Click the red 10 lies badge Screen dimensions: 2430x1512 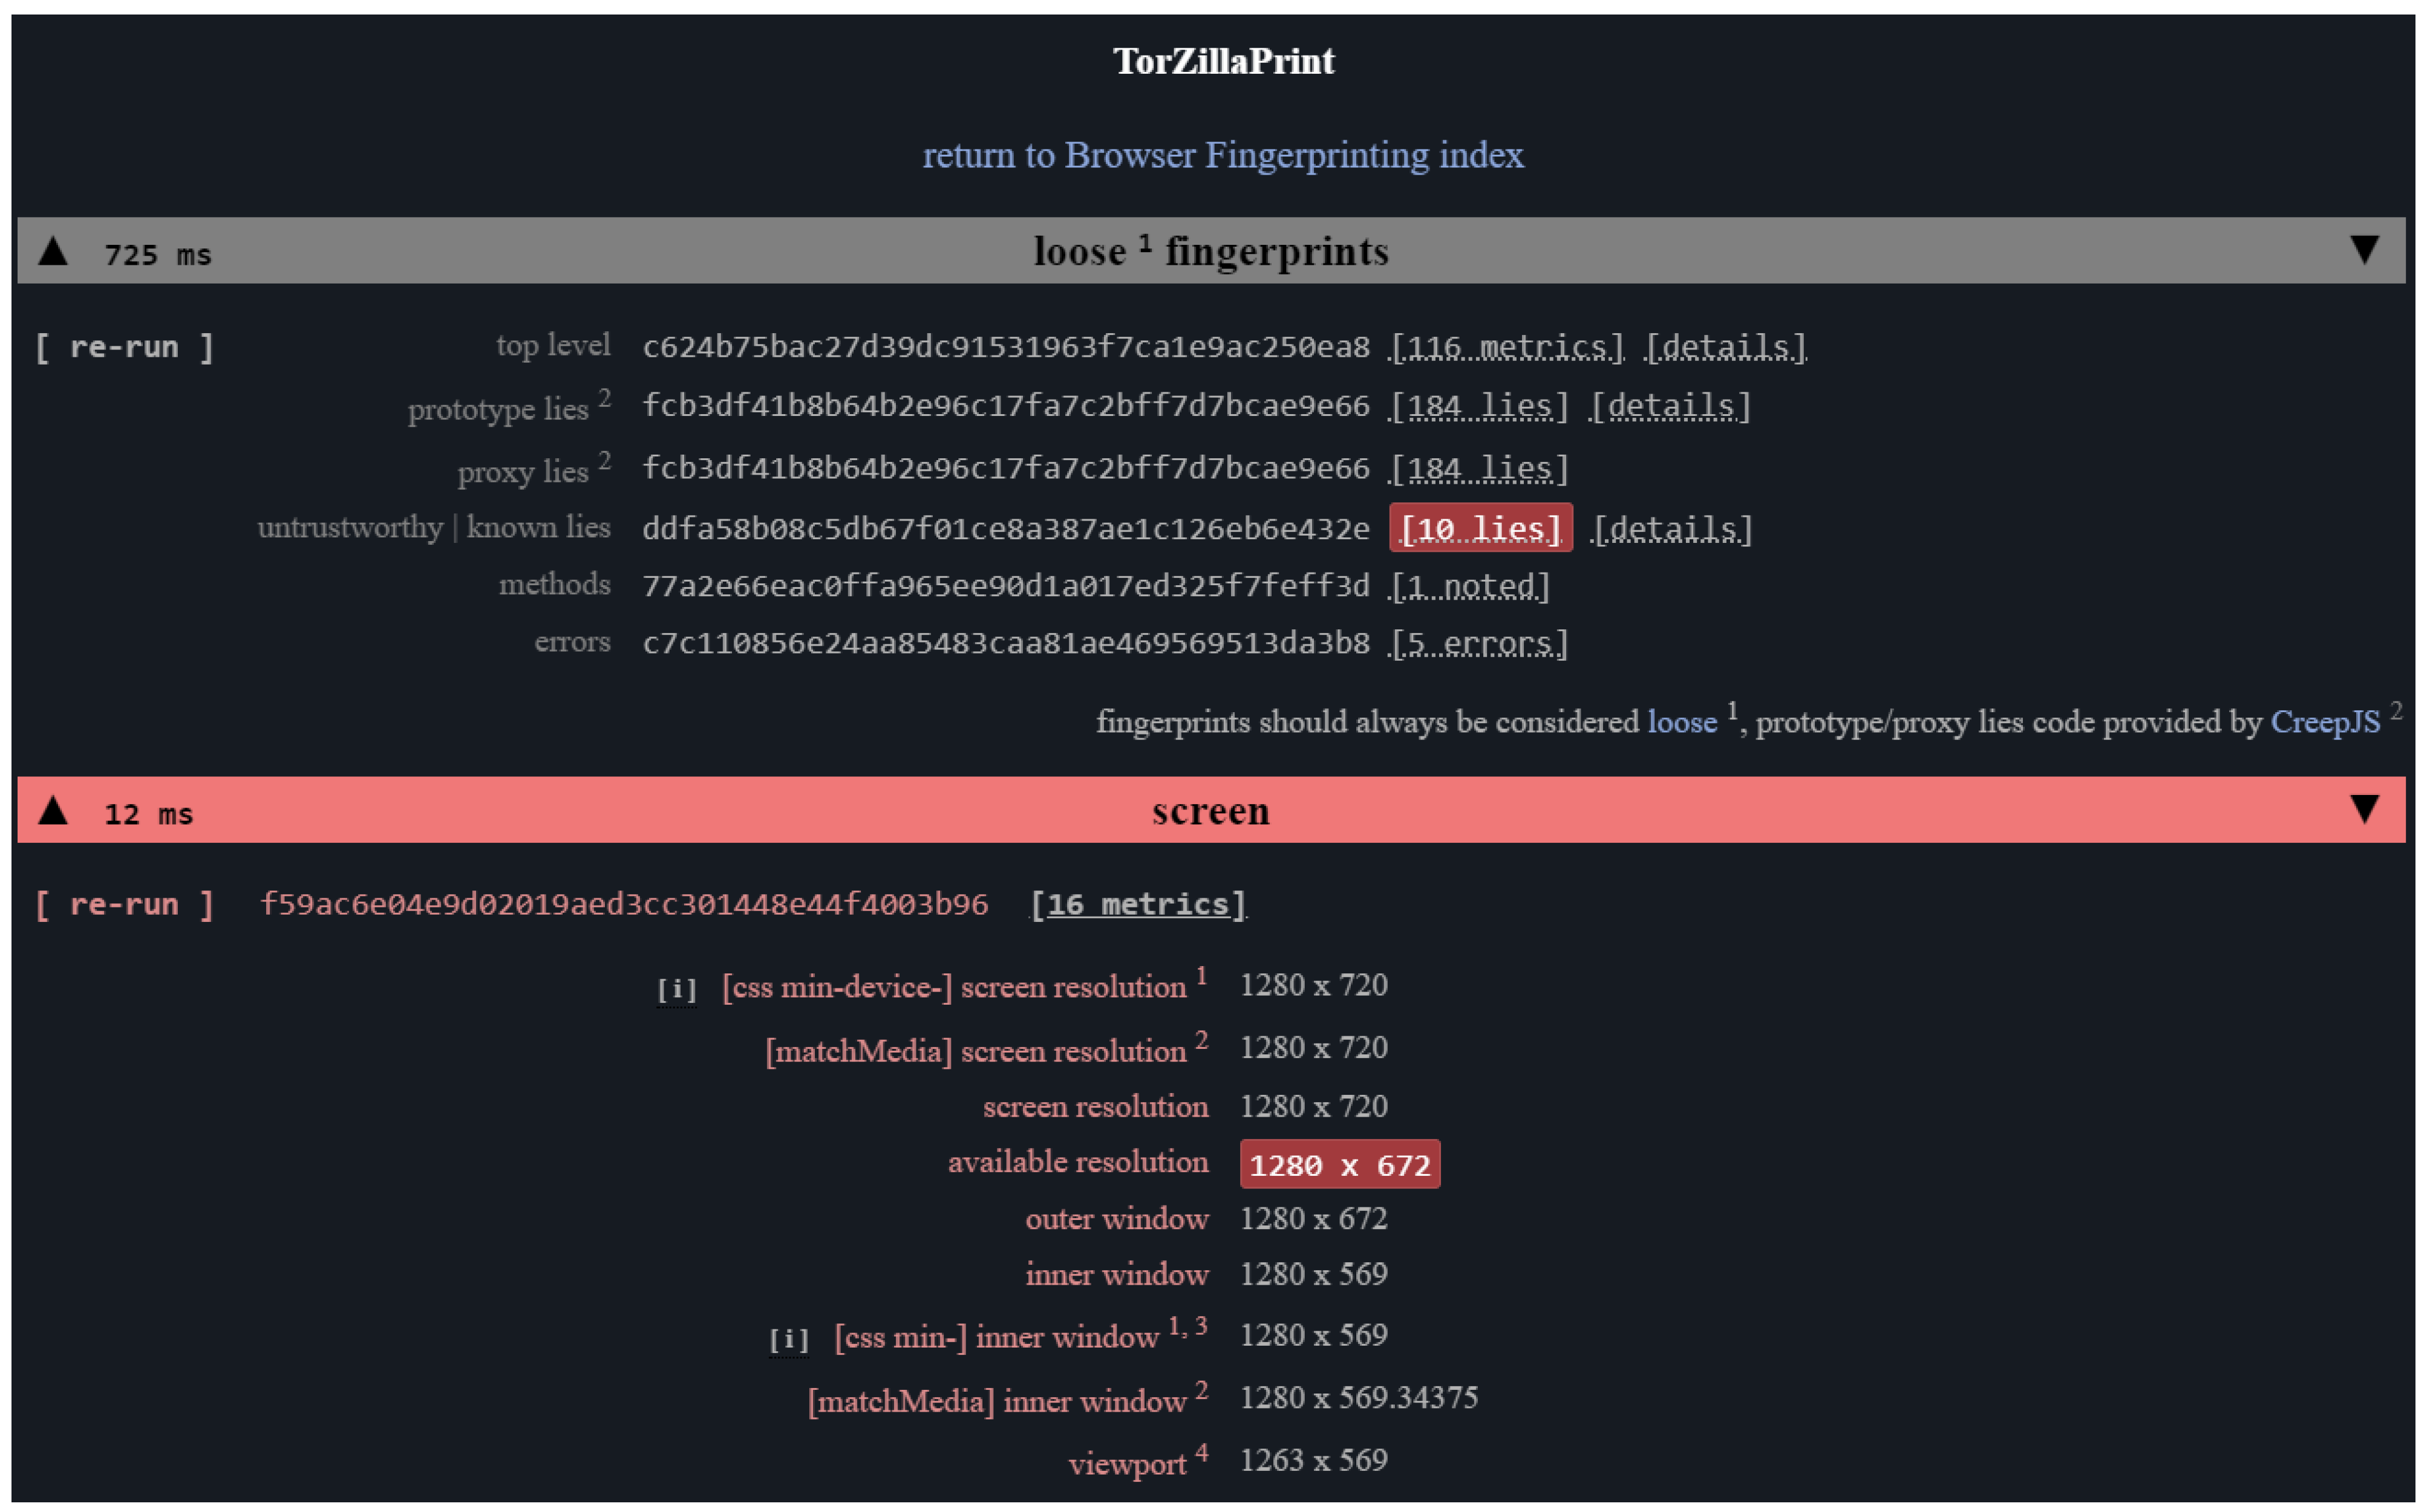(x=1480, y=528)
